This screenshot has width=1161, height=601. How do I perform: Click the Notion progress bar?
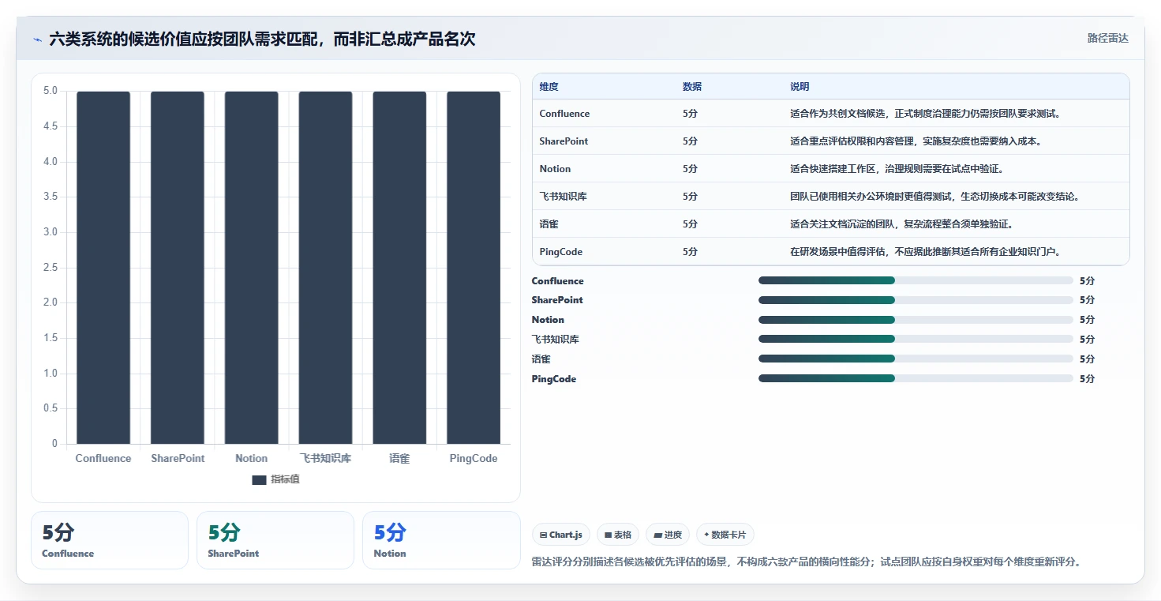[916, 320]
